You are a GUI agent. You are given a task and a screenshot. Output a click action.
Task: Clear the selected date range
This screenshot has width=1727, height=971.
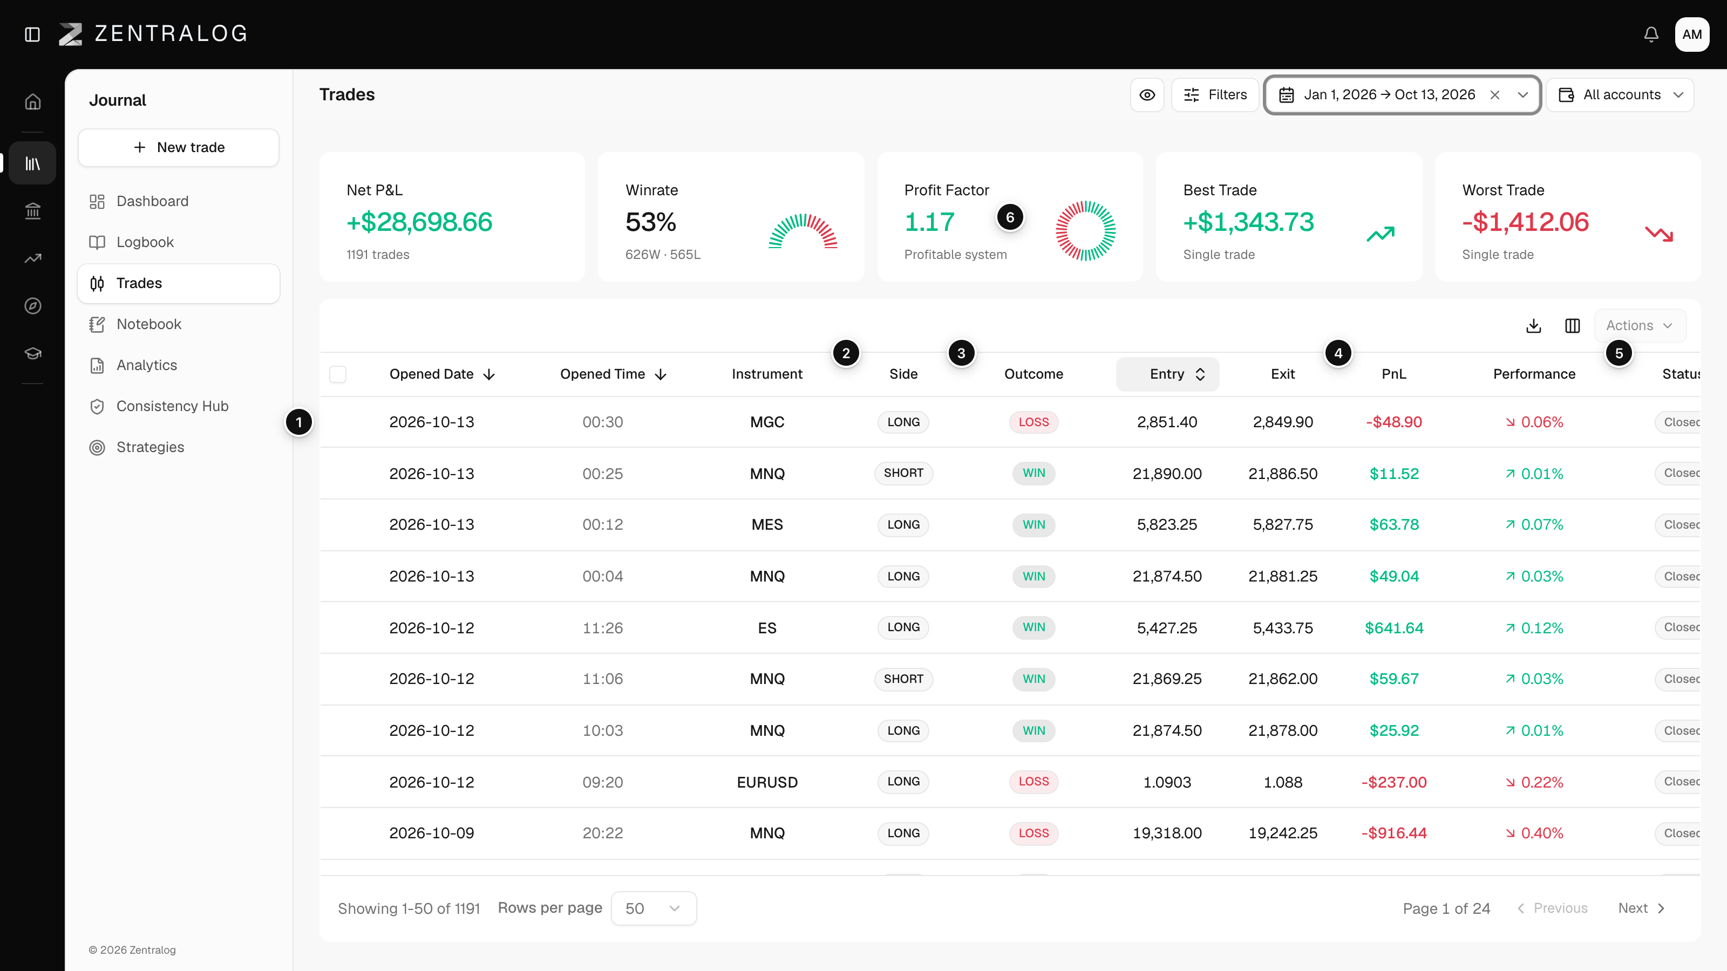(x=1494, y=95)
